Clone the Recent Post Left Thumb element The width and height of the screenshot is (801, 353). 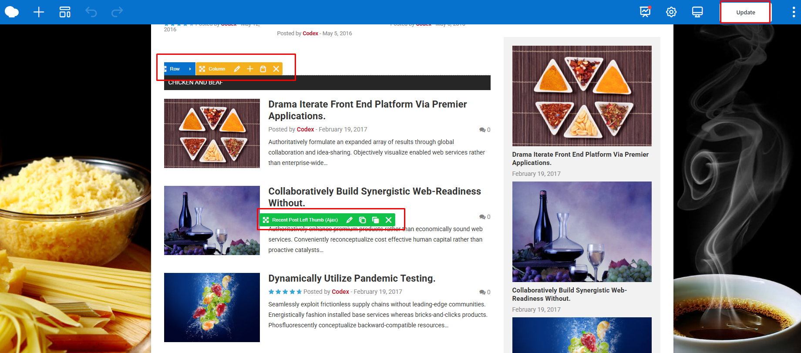click(375, 220)
